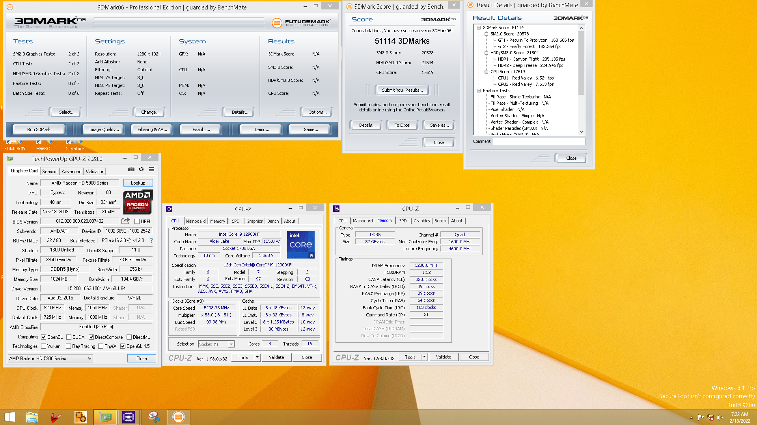Click the Bus Interface question mark icon
The image size is (757, 425).
(151, 240)
